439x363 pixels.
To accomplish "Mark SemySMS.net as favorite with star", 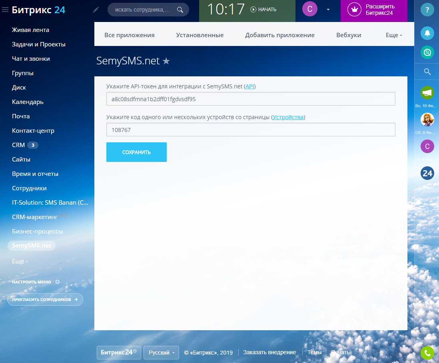I will pyautogui.click(x=166, y=61).
